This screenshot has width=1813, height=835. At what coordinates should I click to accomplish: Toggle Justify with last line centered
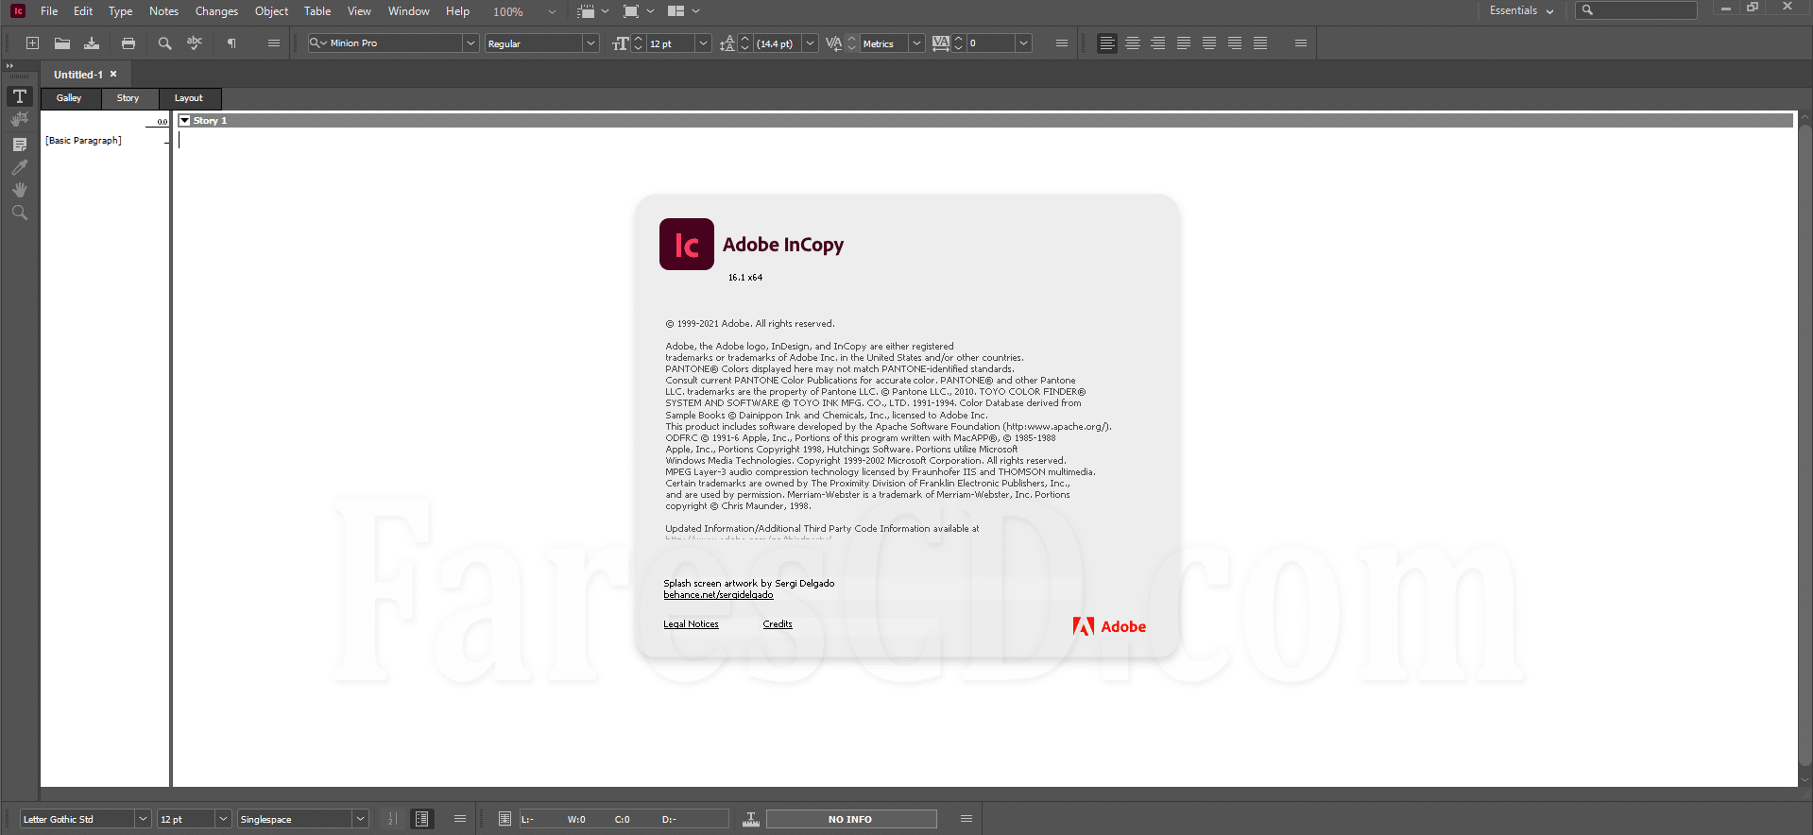point(1209,43)
